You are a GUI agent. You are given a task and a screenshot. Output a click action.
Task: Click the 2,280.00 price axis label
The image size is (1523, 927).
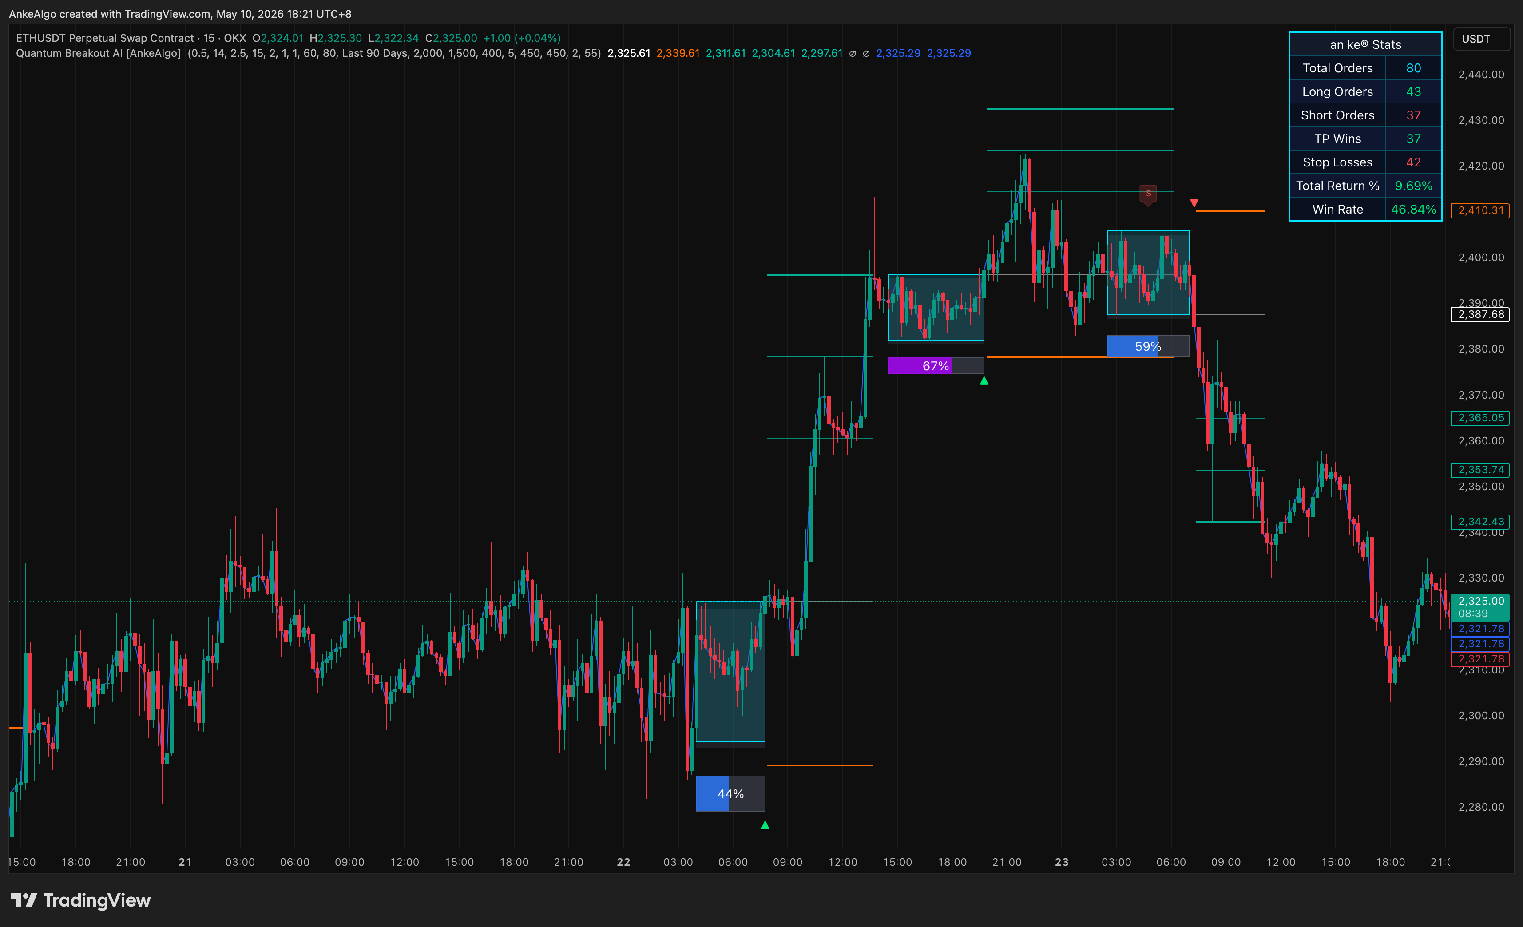pyautogui.click(x=1481, y=807)
